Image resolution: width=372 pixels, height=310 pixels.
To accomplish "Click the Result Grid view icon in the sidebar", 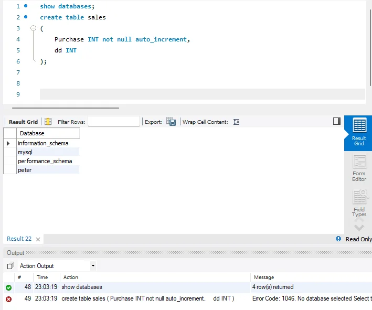I will coord(359,132).
